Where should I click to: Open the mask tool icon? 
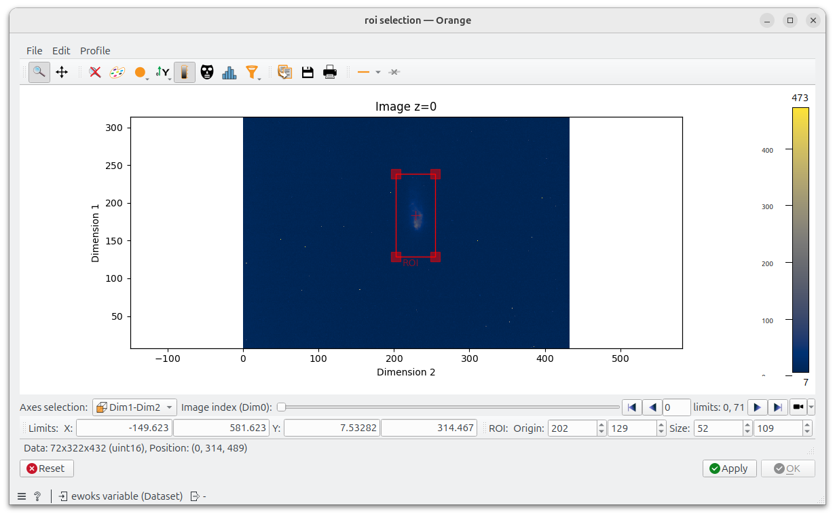pos(207,72)
